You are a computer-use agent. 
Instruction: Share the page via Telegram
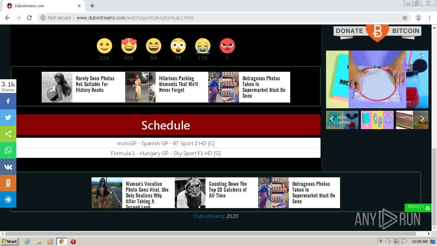(8, 200)
